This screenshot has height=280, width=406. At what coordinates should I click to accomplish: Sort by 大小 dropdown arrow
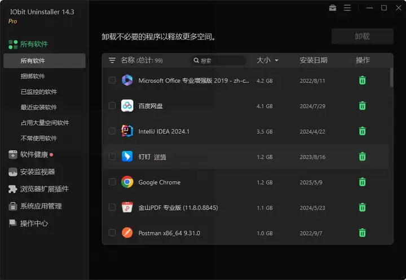pyautogui.click(x=276, y=60)
